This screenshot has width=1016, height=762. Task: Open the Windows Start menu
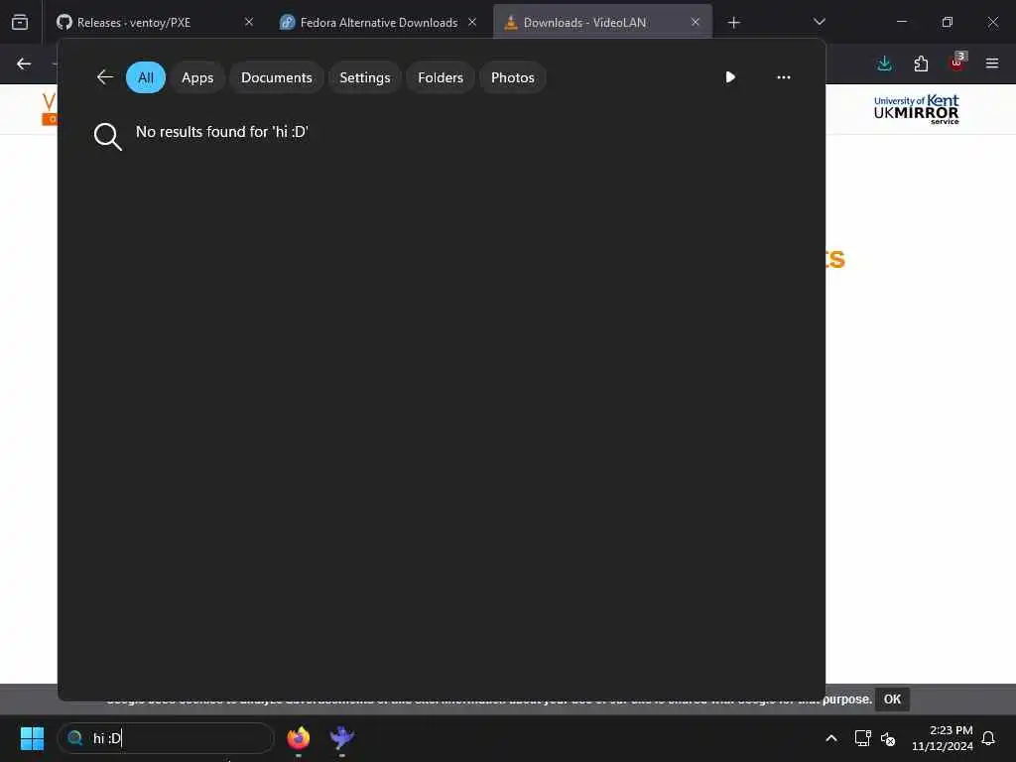click(x=32, y=738)
